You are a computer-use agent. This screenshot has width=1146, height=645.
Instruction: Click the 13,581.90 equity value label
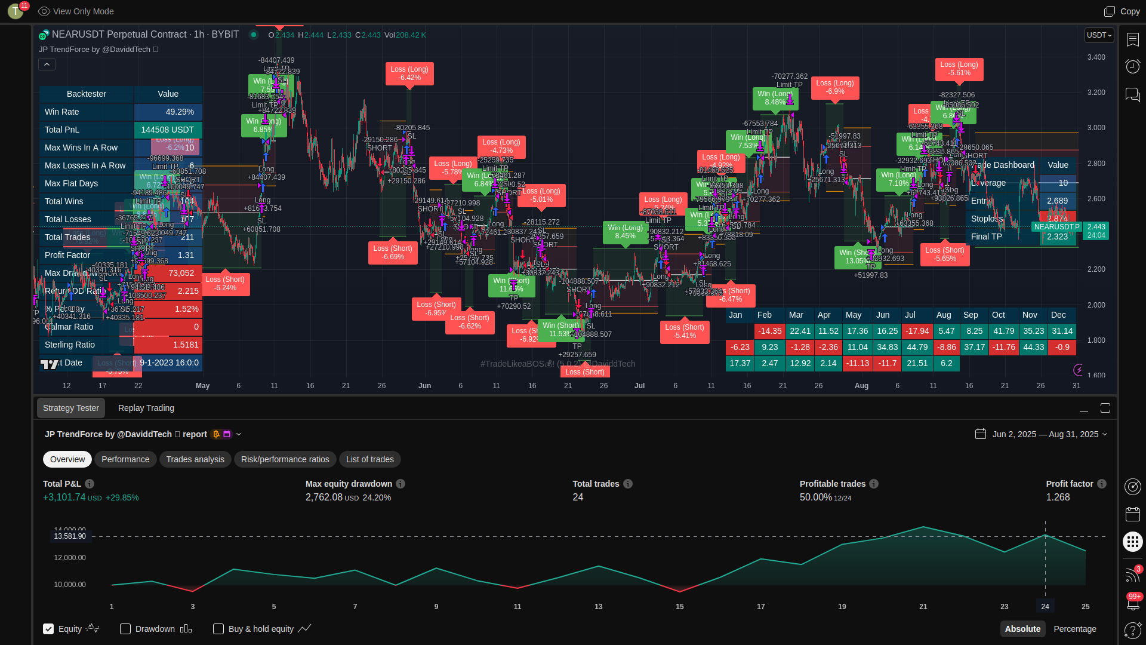pos(70,536)
